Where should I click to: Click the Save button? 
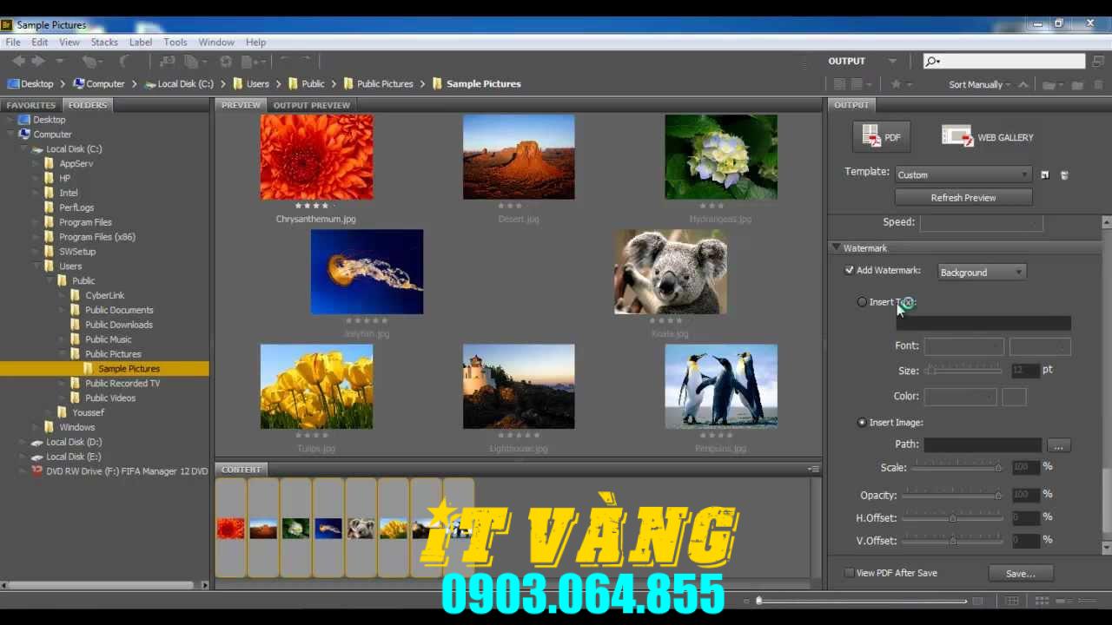click(1020, 573)
